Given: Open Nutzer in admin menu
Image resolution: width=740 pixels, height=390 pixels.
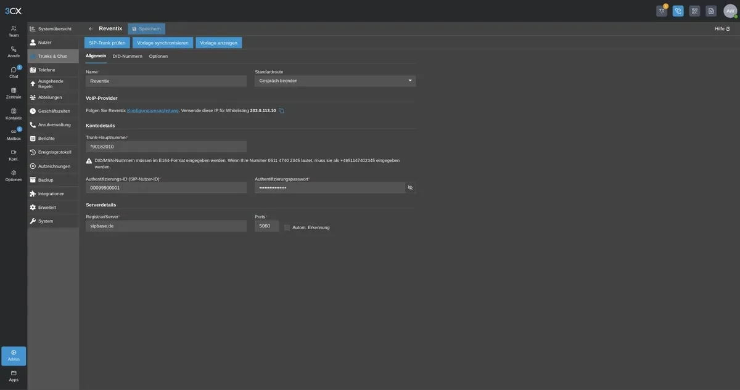Looking at the screenshot, I should point(53,43).
